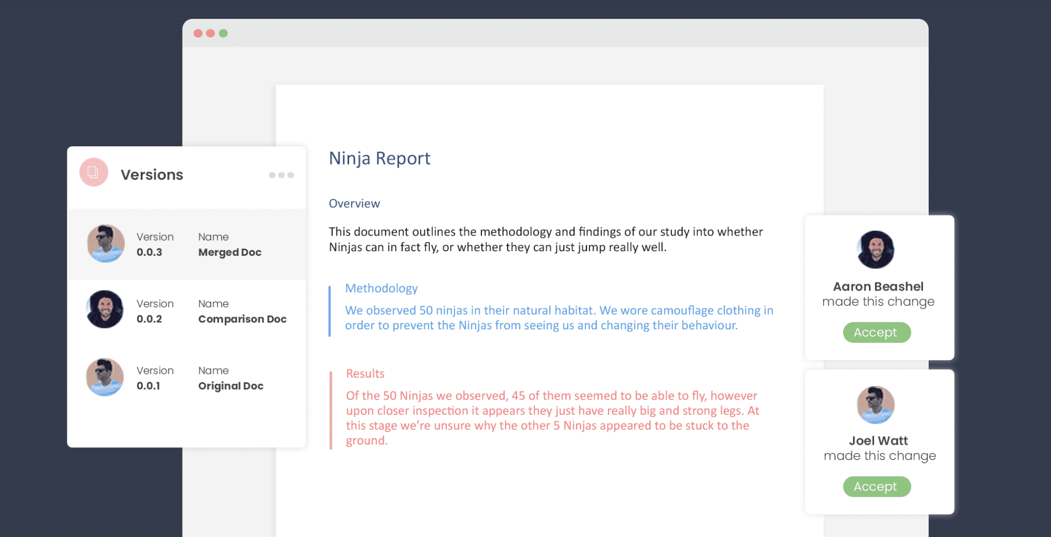Accept Joel Watt's change

[x=876, y=487]
